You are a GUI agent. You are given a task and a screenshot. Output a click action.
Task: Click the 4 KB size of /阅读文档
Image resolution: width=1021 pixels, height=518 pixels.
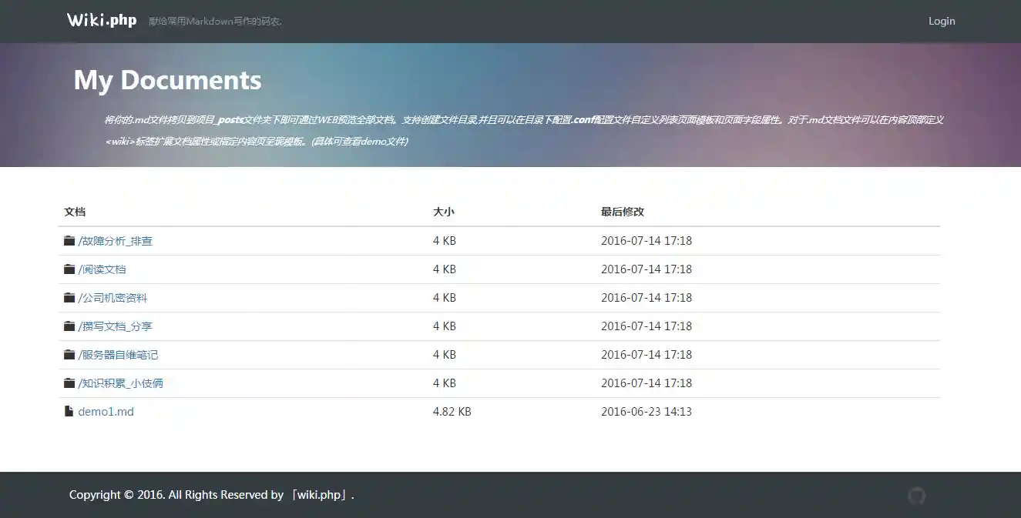point(445,269)
